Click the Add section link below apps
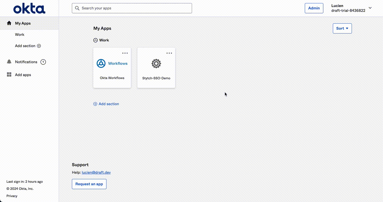The width and height of the screenshot is (383, 202). pyautogui.click(x=106, y=104)
